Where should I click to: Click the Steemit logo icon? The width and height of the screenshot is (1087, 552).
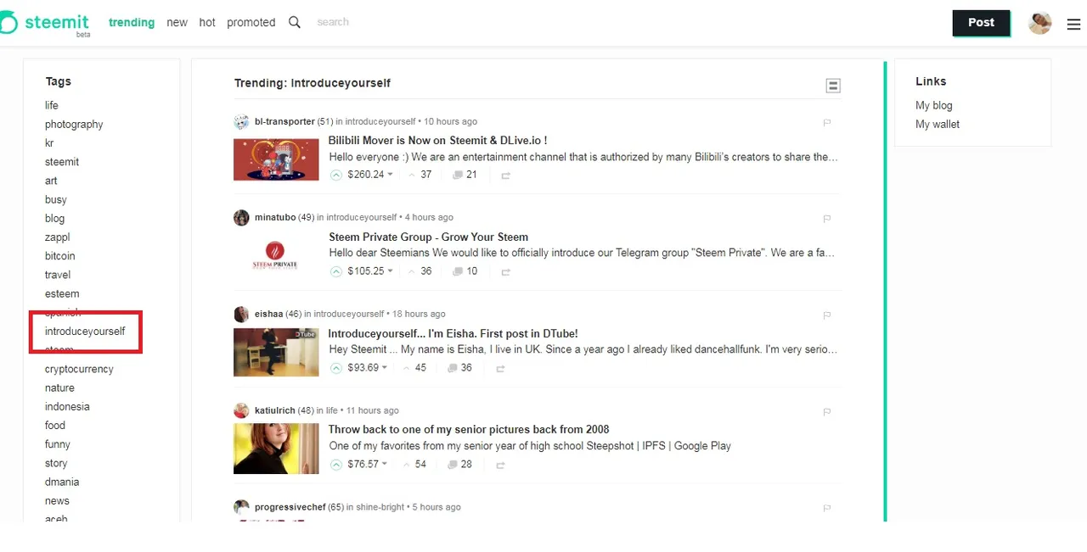(x=8, y=23)
